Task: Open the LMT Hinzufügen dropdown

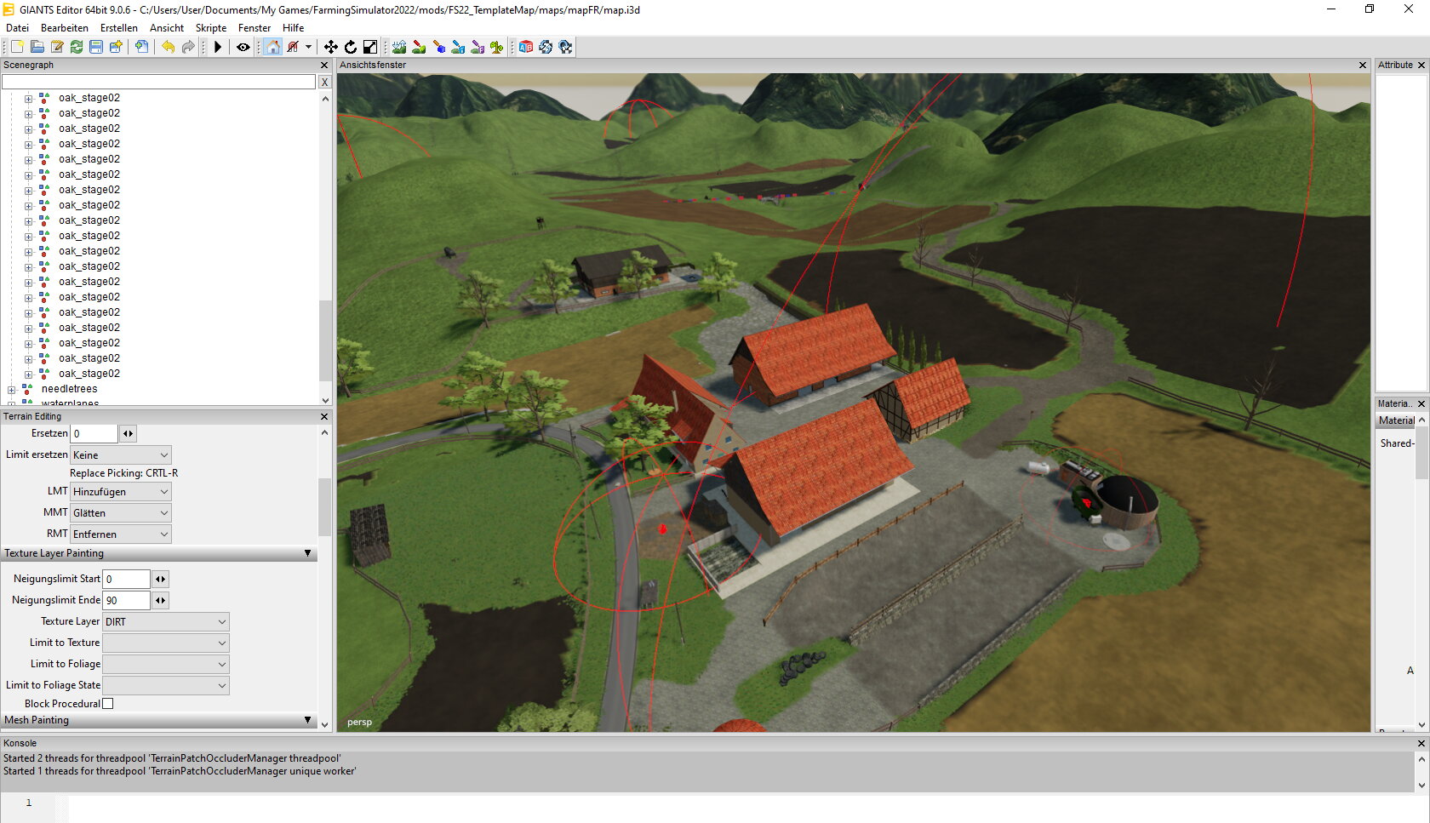Action: point(120,492)
